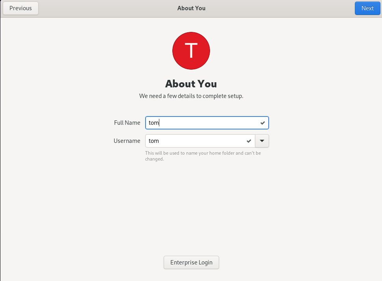
Task: Return to the Previous setup page
Action: tap(20, 8)
